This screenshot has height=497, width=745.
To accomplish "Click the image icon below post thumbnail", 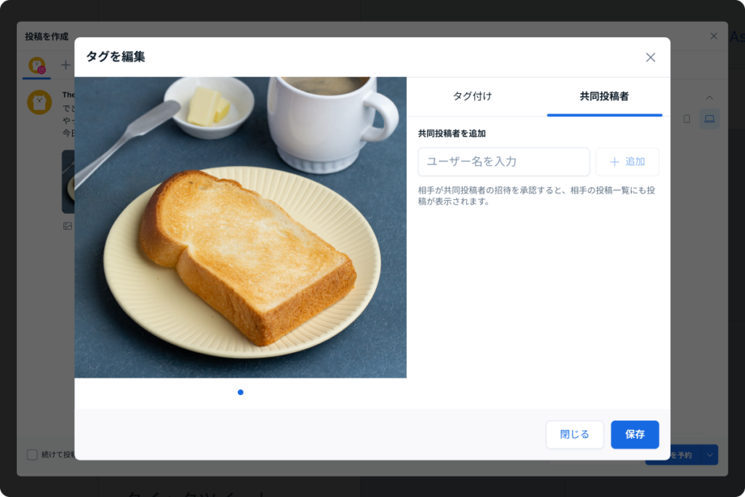I will point(68,226).
